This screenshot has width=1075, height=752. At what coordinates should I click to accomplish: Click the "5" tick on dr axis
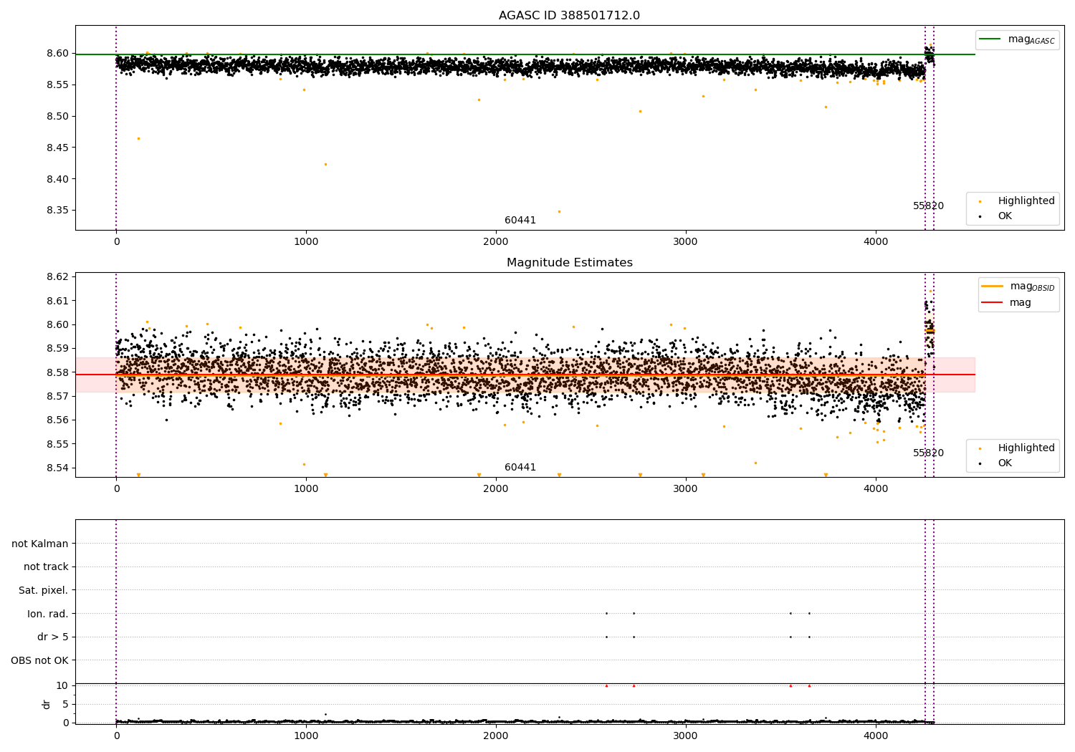point(65,705)
